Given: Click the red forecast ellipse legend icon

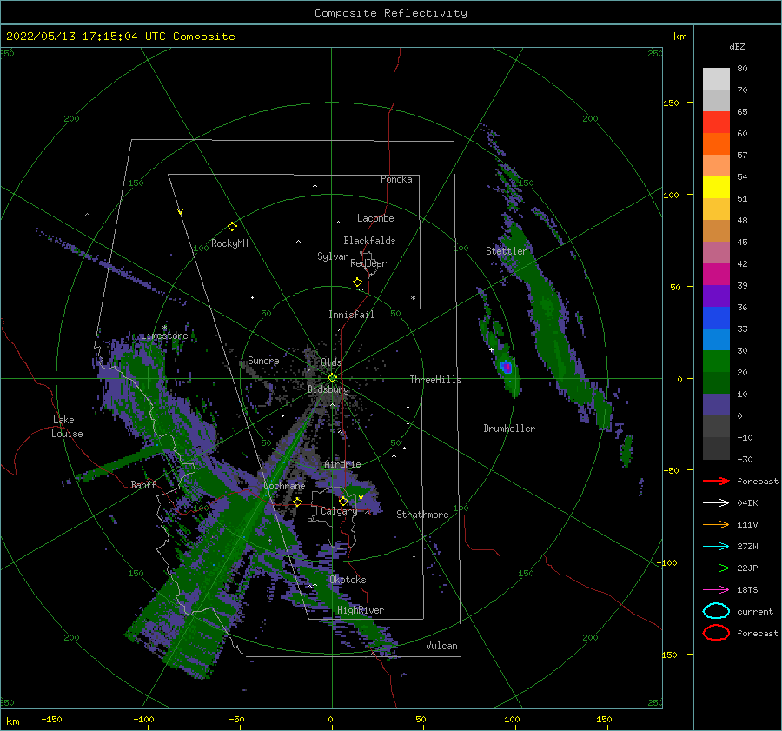Looking at the screenshot, I should point(716,633).
